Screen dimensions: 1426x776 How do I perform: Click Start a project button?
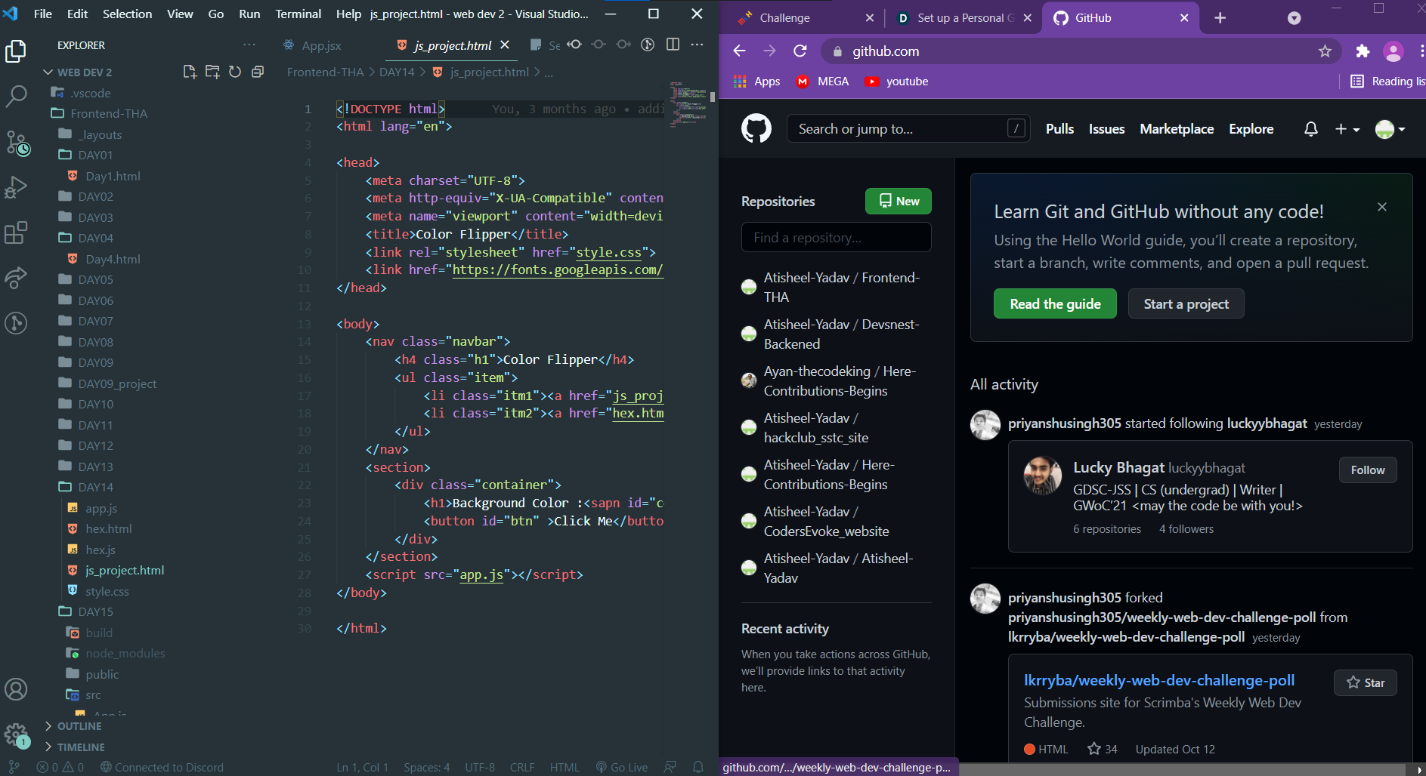1186,304
